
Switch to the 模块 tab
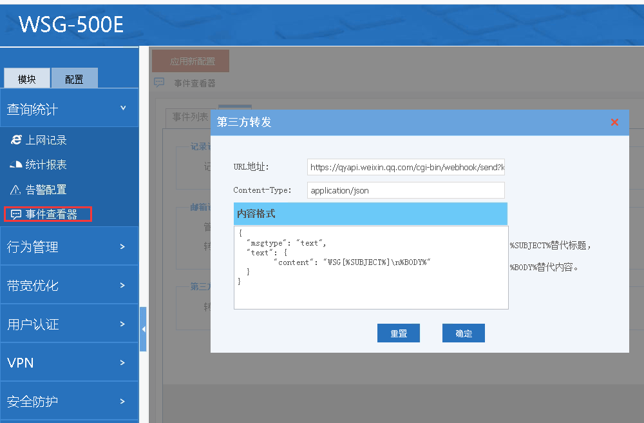(x=27, y=79)
